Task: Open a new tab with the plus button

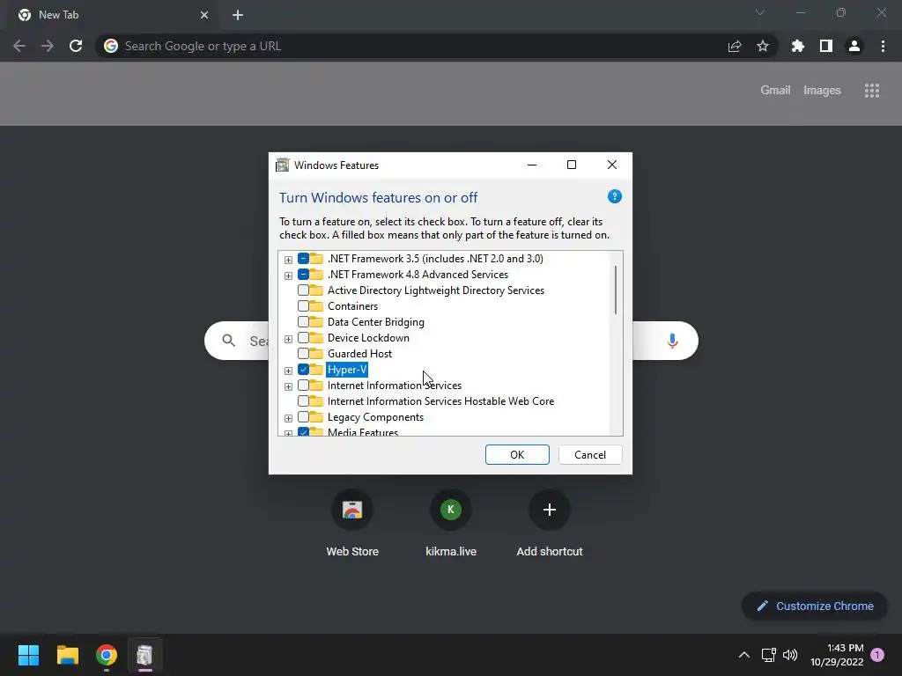Action: (x=238, y=15)
